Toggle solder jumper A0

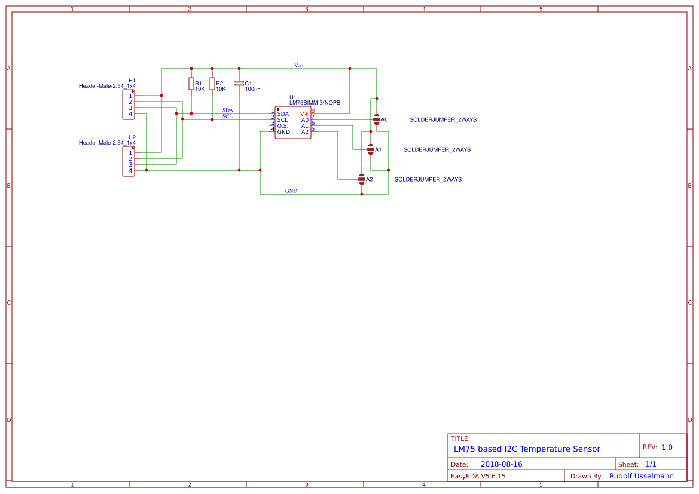tap(377, 119)
